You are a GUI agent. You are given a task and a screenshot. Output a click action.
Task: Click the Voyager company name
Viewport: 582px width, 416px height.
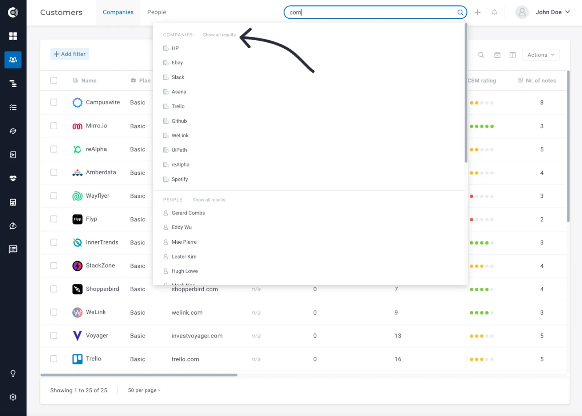pos(97,335)
